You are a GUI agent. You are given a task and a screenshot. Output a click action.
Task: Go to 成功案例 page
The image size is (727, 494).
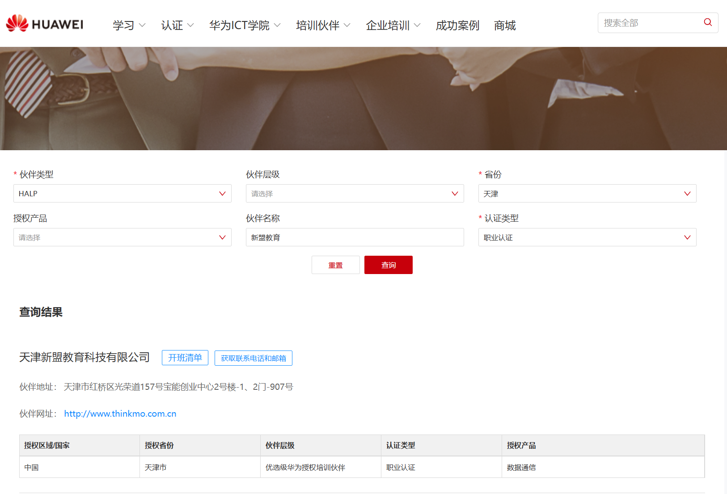click(x=457, y=25)
